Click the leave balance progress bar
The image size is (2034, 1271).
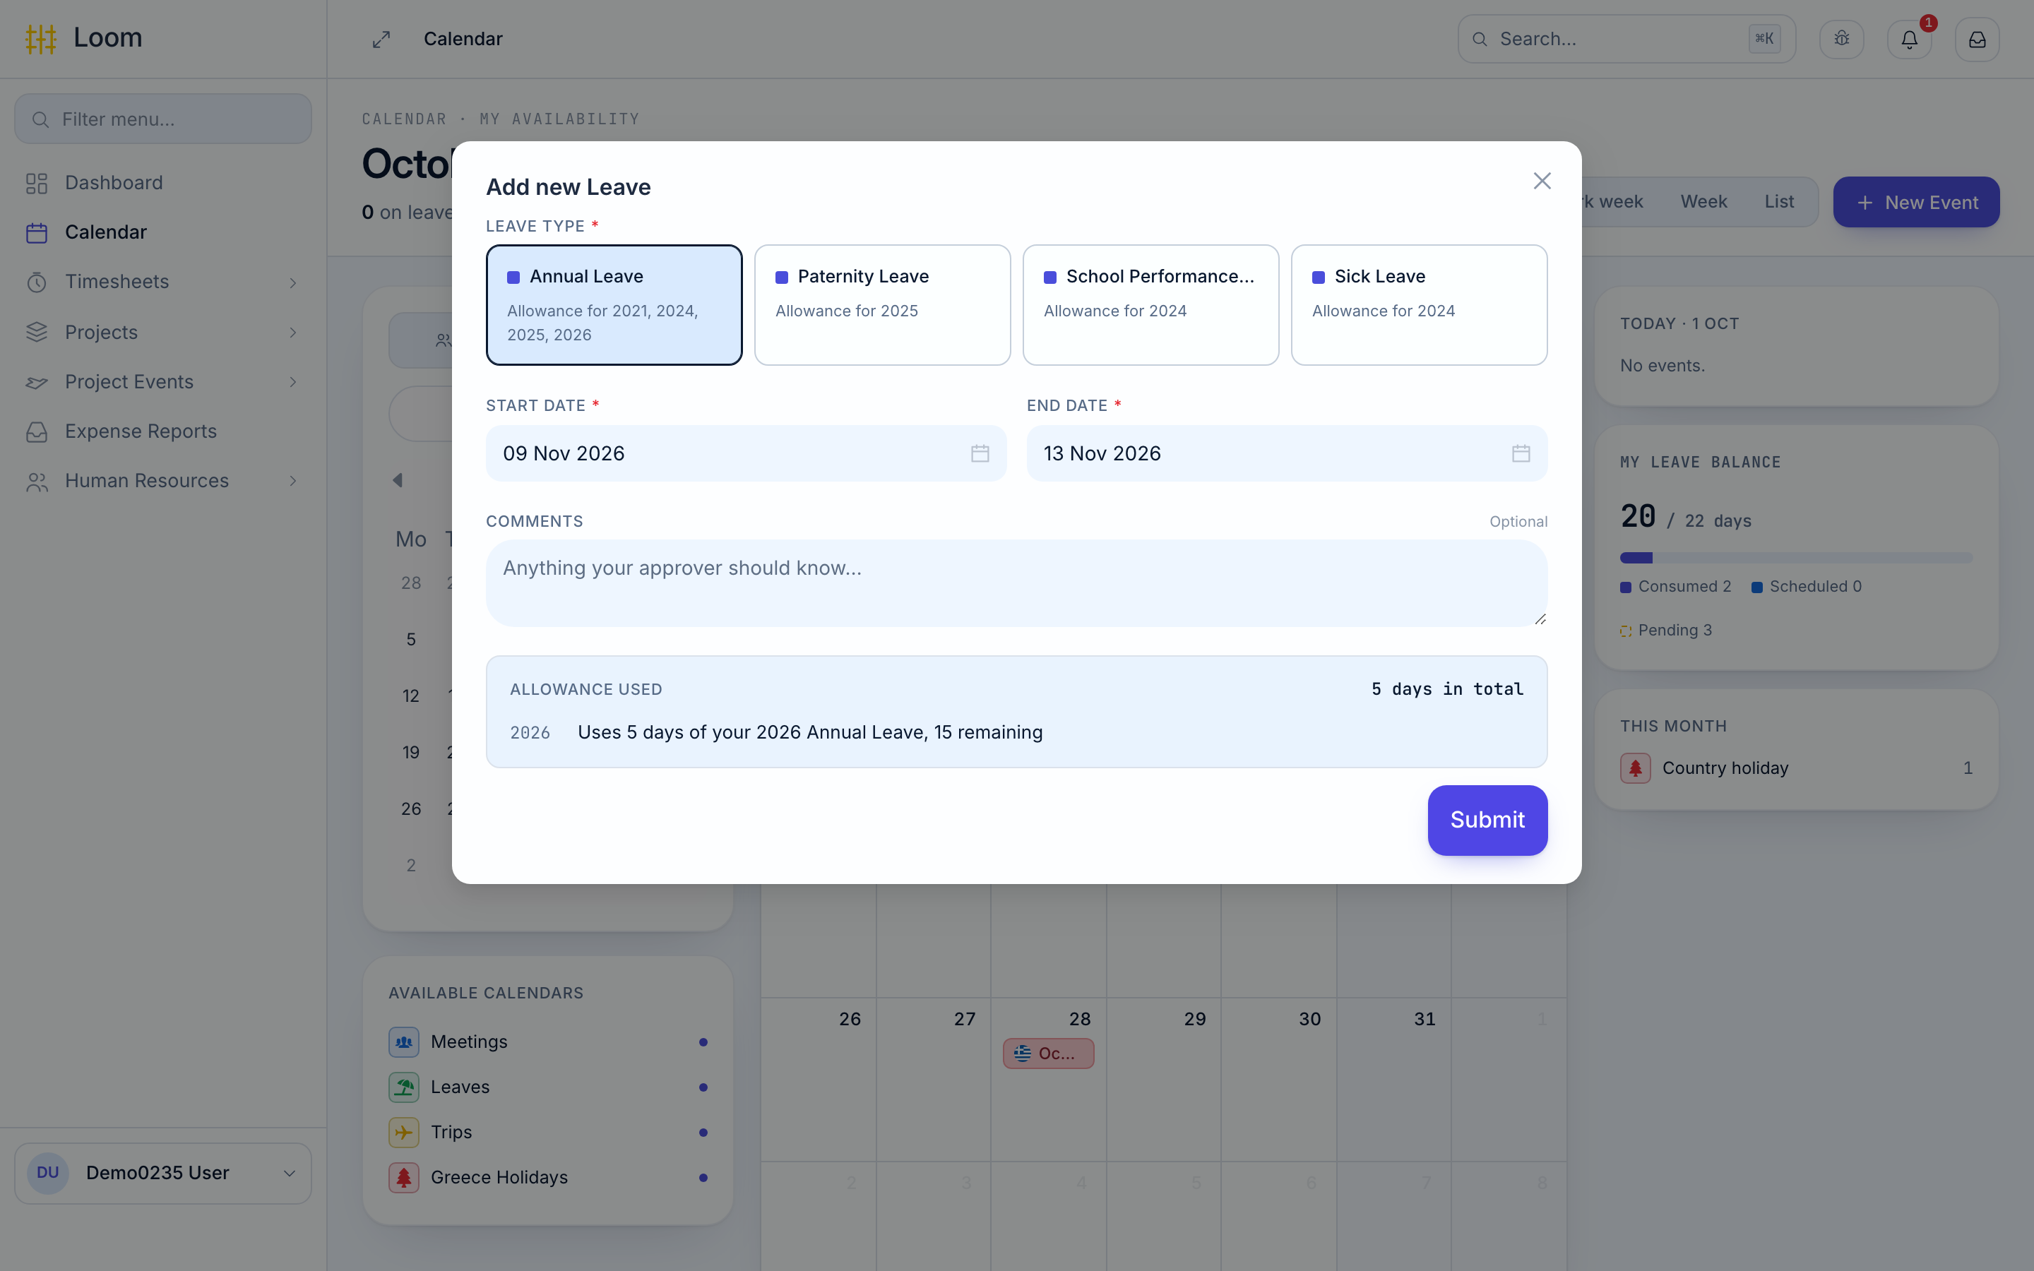(1795, 558)
